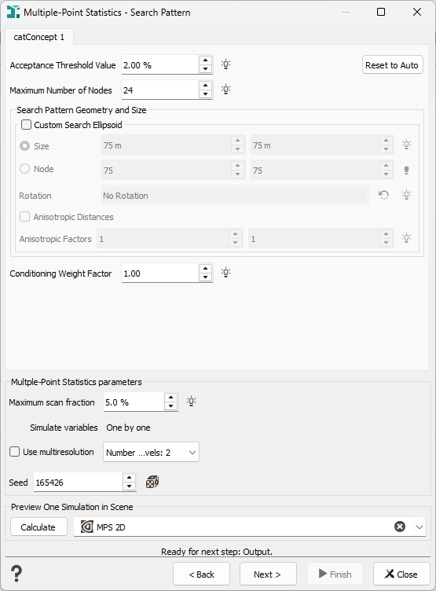Click into Conditioning Weight Factor field
Image resolution: width=436 pixels, height=591 pixels.
click(x=159, y=273)
